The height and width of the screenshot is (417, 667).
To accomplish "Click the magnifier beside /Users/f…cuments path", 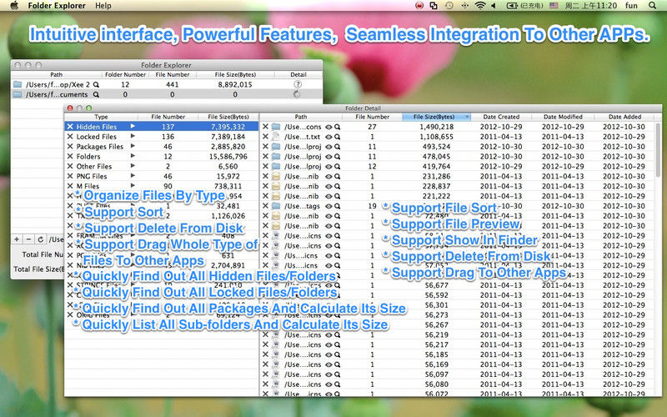I will point(96,94).
